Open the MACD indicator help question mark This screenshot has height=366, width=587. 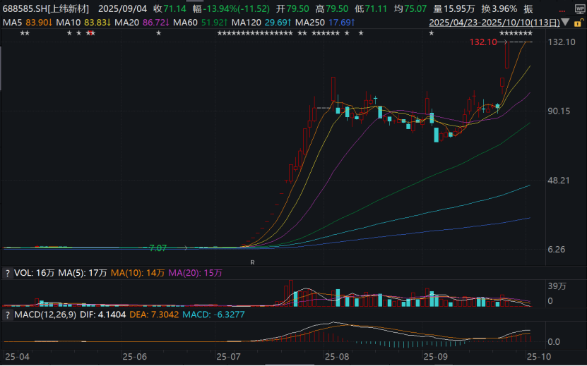click(x=8, y=315)
